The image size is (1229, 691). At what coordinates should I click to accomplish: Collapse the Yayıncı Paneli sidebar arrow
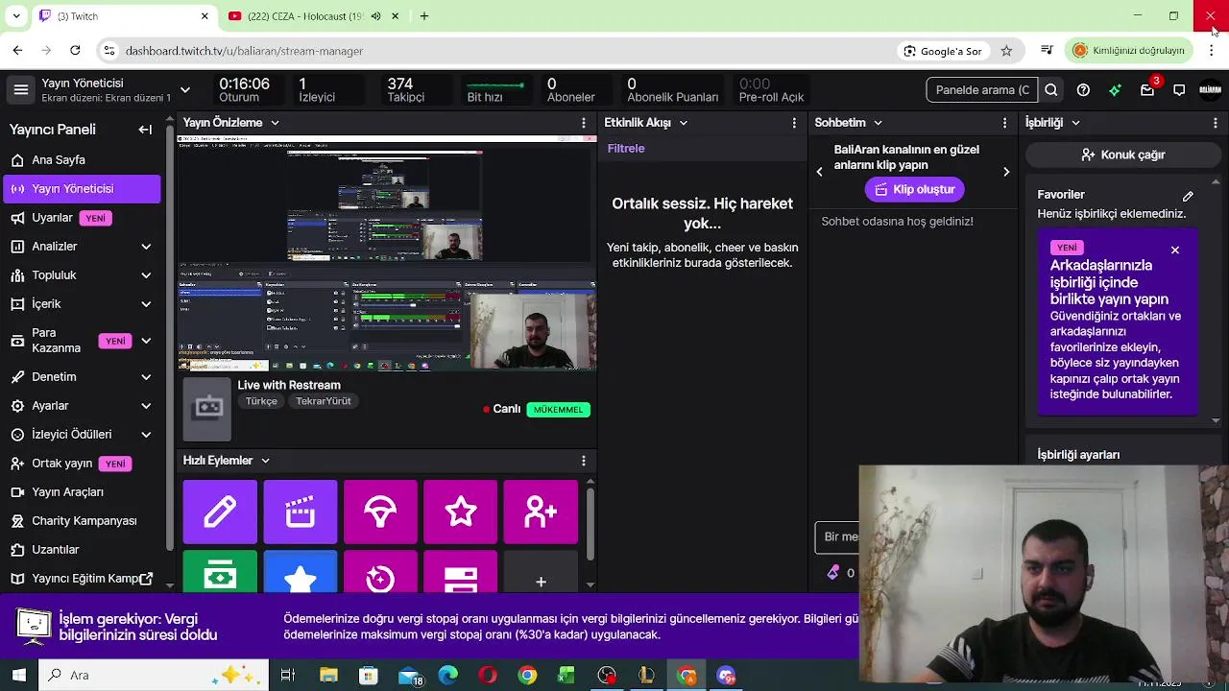145,130
